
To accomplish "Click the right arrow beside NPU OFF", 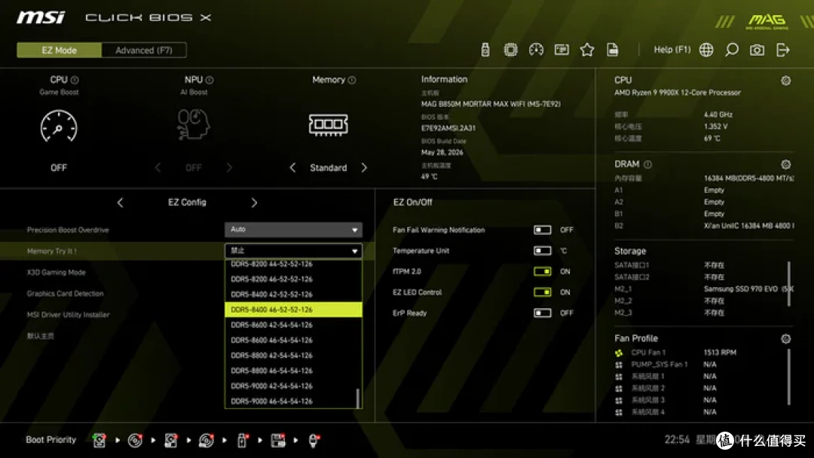I will point(229,167).
